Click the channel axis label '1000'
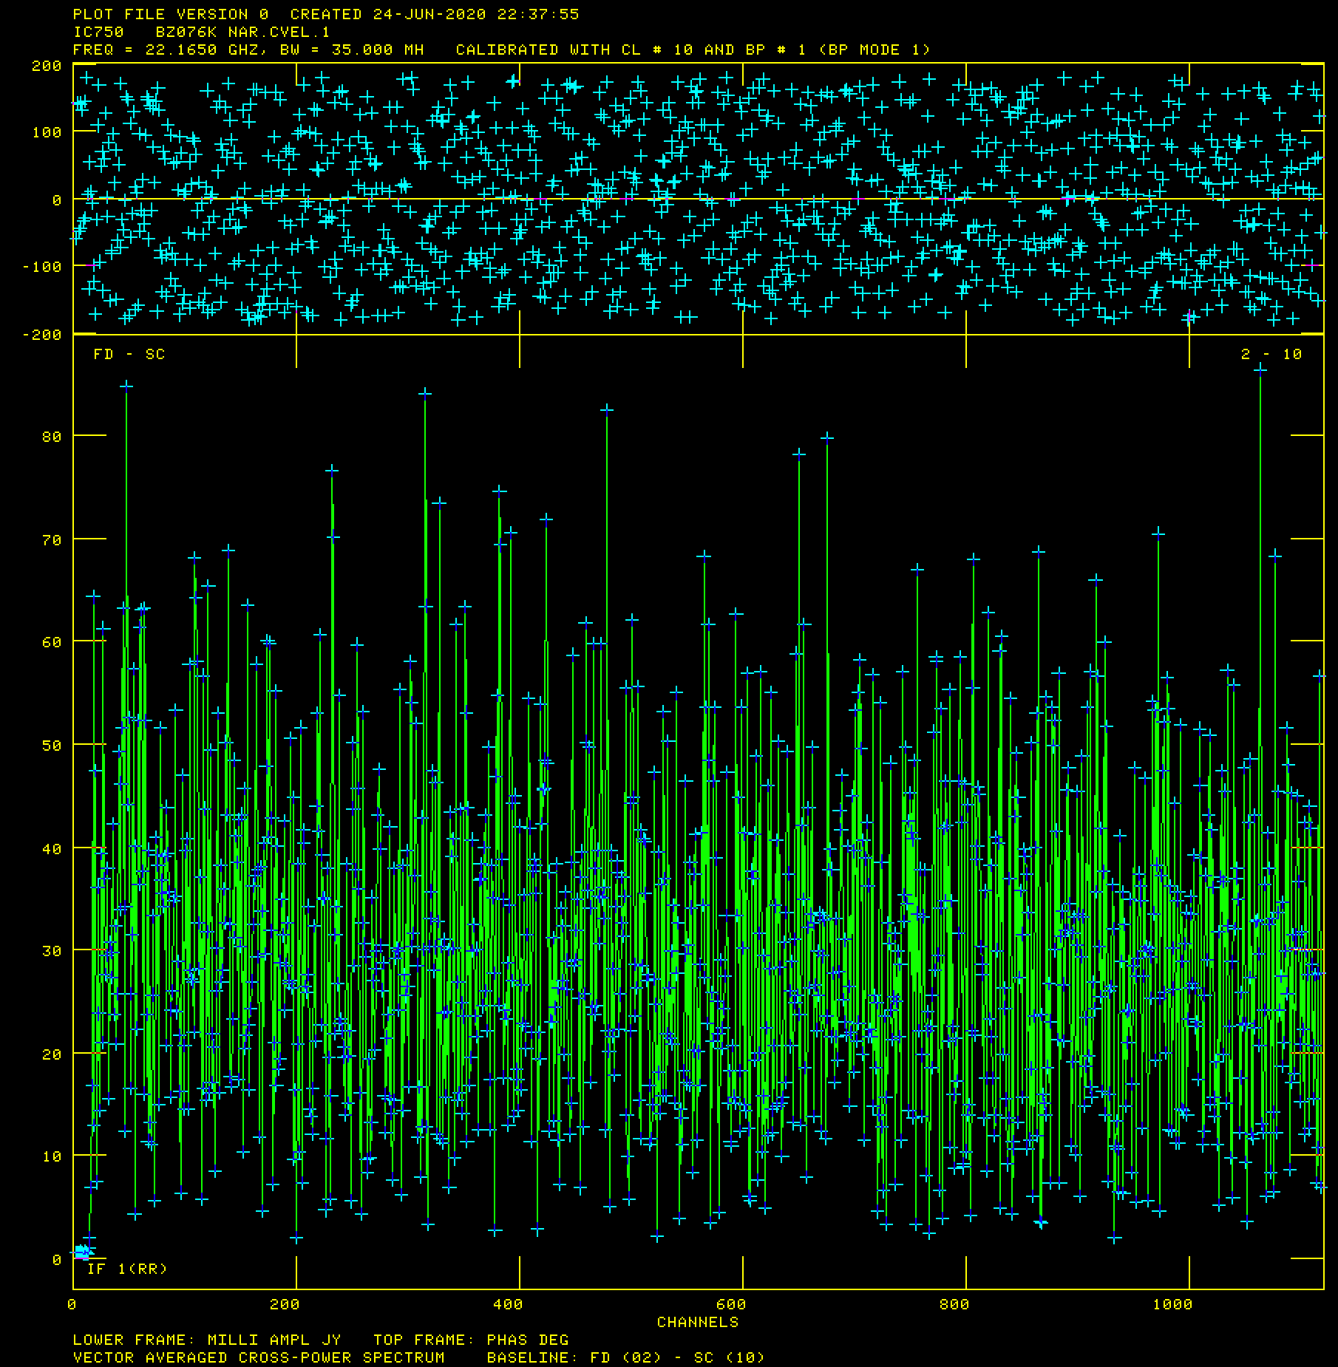Screen dimensions: 1338x1367 (x=1172, y=1304)
